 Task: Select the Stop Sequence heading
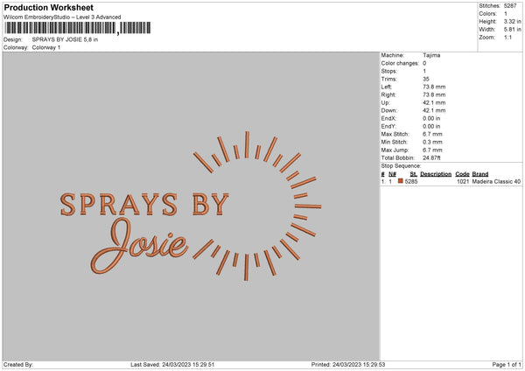point(402,164)
